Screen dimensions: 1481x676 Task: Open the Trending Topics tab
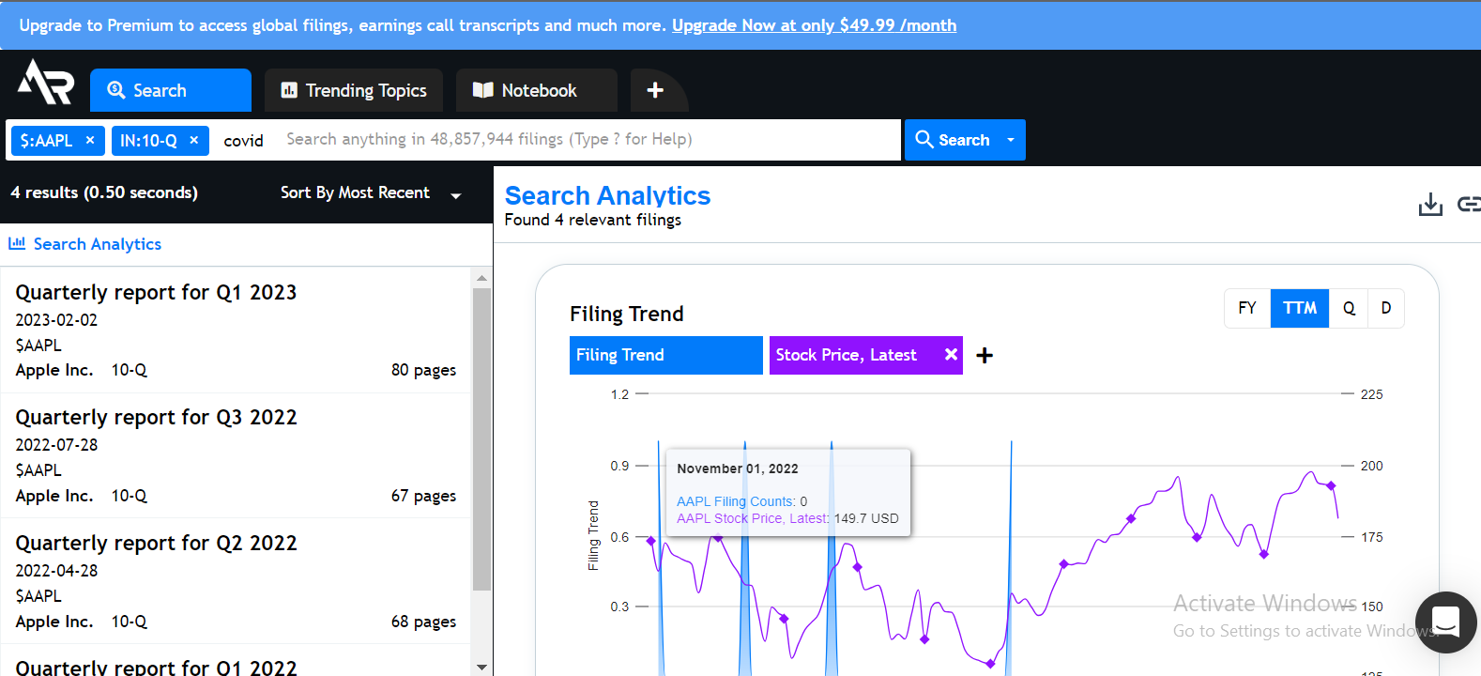click(354, 90)
